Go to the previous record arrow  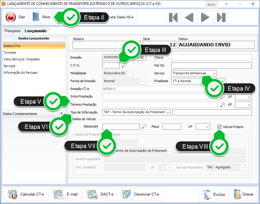click(189, 17)
